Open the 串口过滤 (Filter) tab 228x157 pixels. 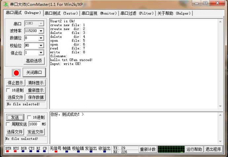137,13
